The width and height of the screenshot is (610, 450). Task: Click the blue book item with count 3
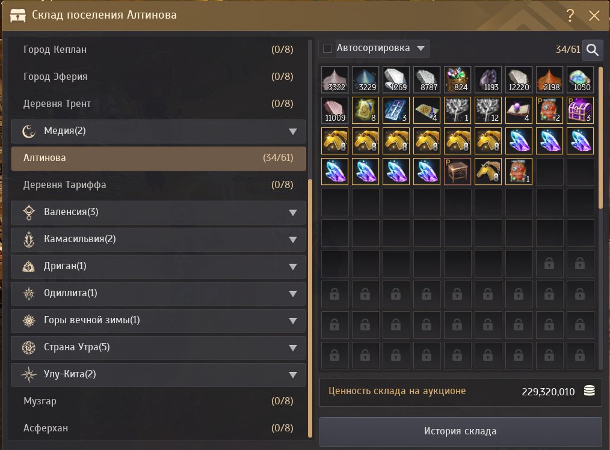[396, 111]
